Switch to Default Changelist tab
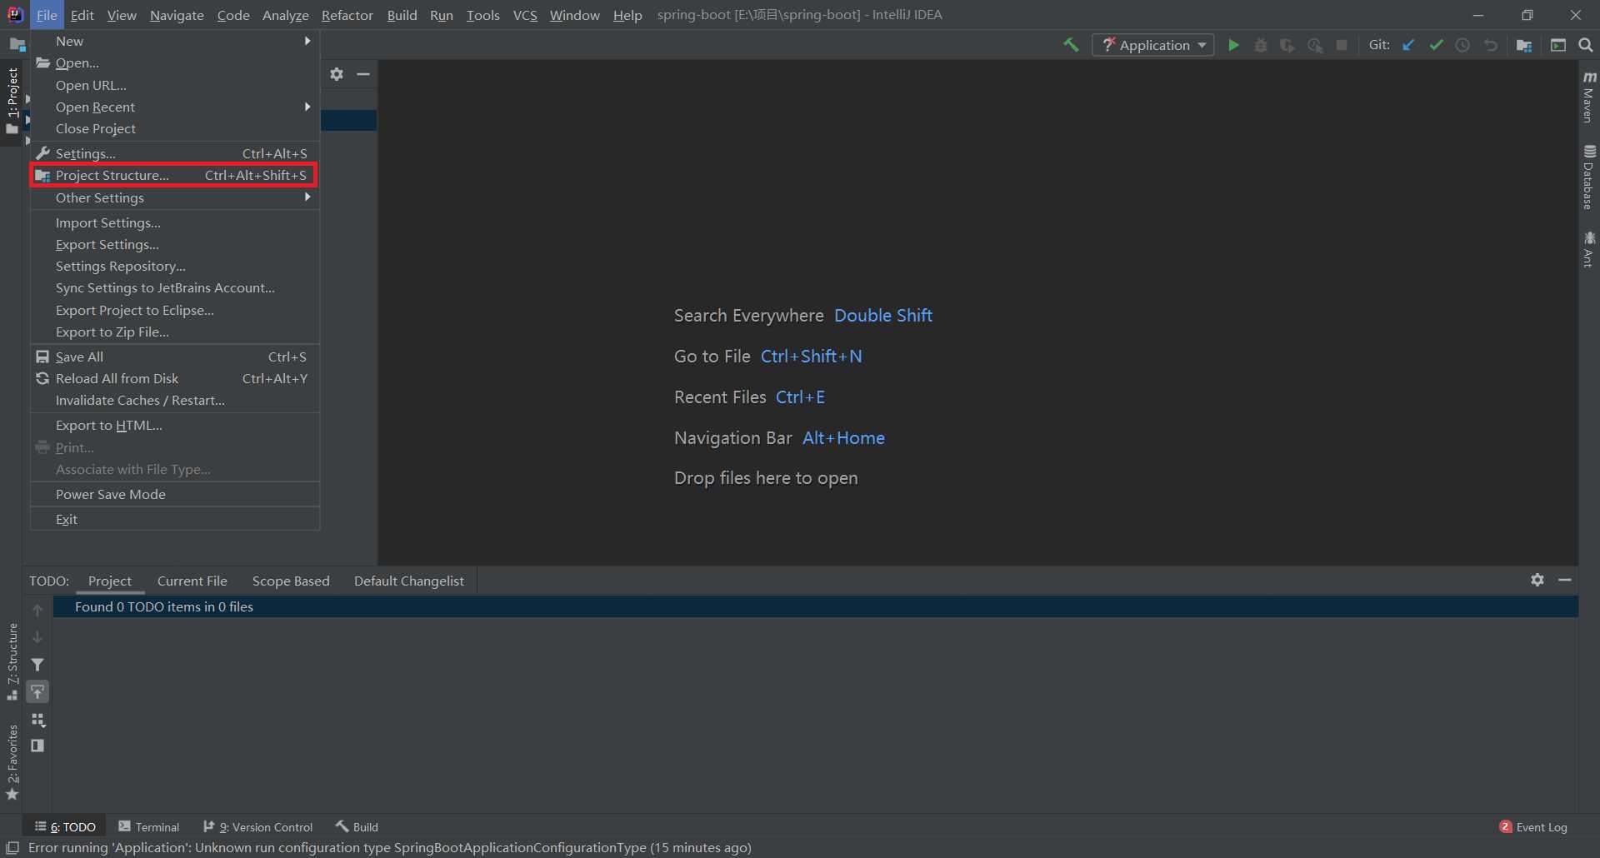Image resolution: width=1600 pixels, height=858 pixels. coord(409,581)
